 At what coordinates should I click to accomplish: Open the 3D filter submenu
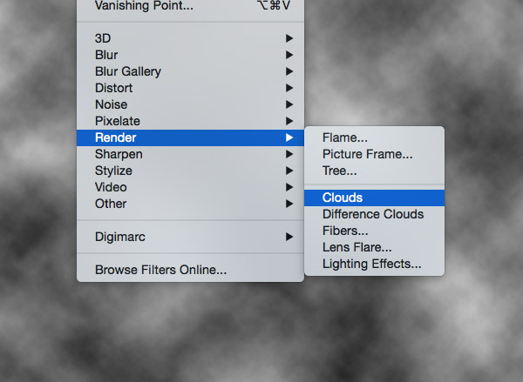(x=103, y=38)
